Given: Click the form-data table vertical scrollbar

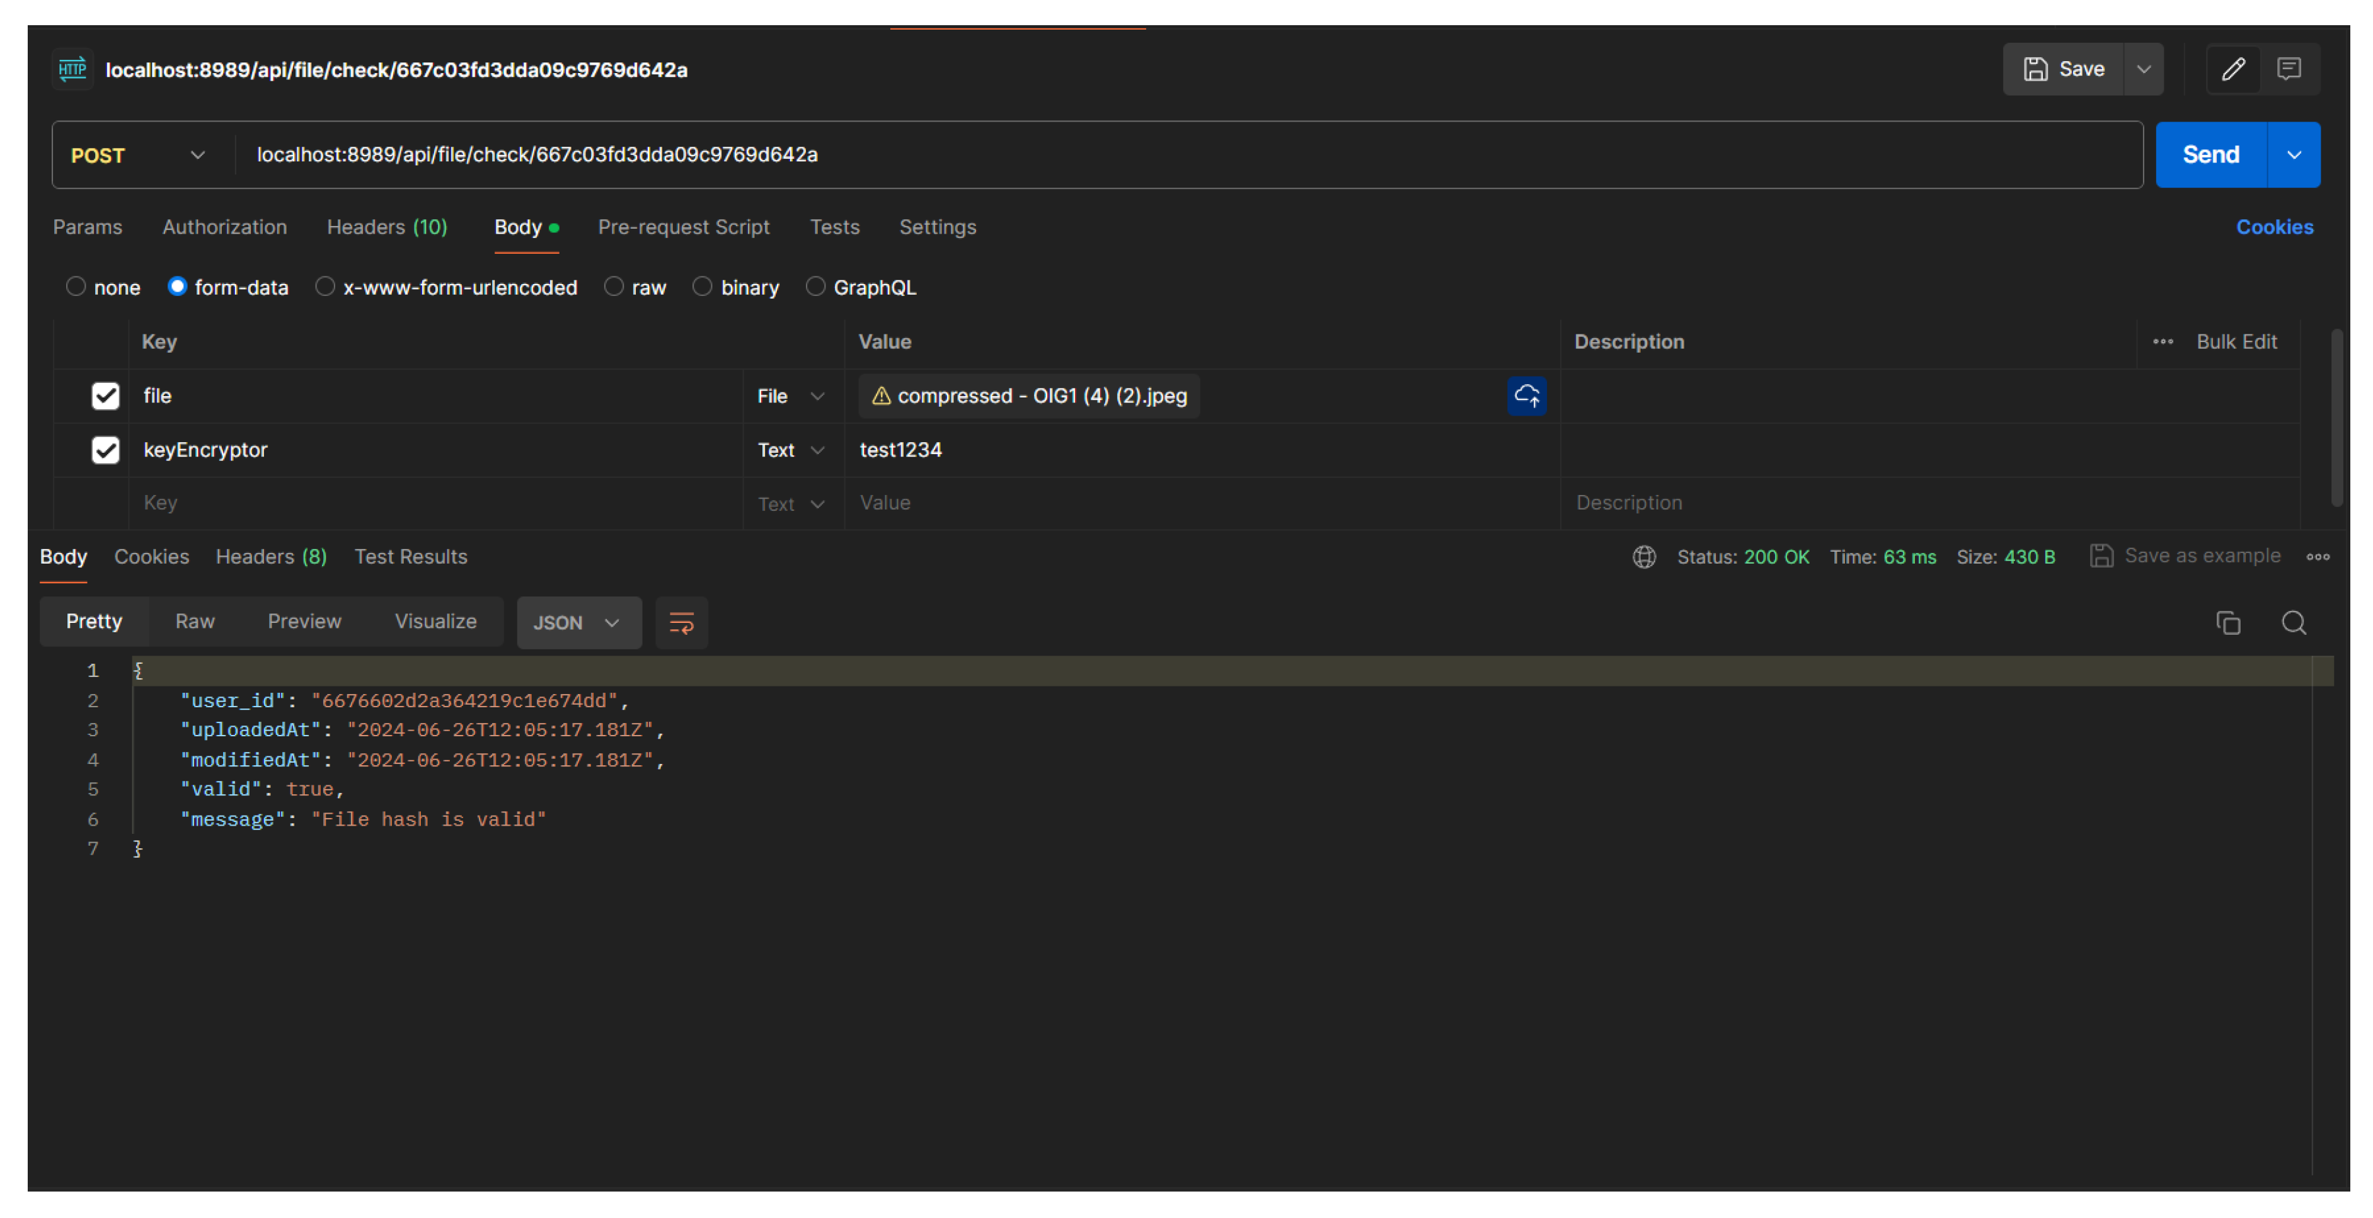Looking at the screenshot, I should [x=2336, y=419].
